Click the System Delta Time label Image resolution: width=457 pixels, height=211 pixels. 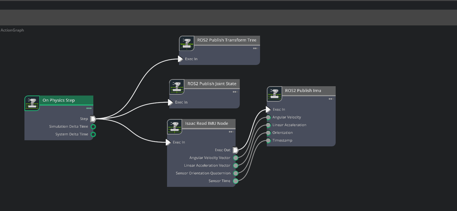72,134
